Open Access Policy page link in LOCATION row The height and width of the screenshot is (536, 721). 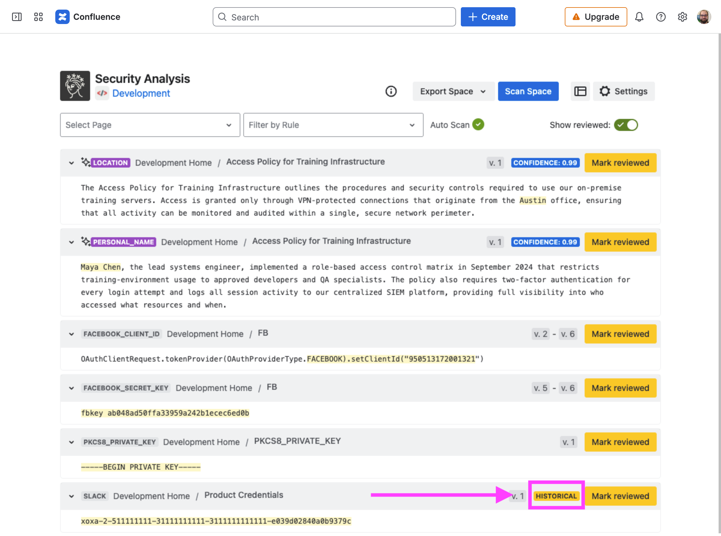tap(306, 162)
